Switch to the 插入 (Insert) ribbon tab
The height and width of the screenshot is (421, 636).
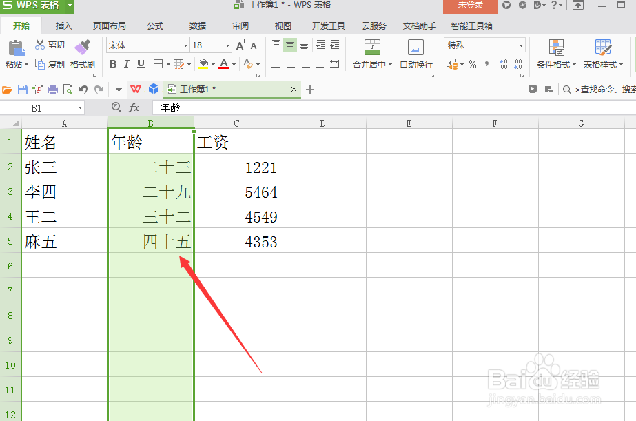click(63, 25)
